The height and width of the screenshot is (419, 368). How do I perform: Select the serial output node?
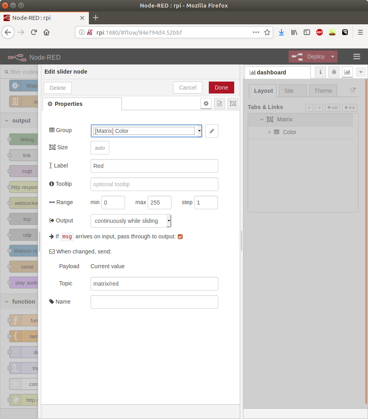click(x=23, y=267)
